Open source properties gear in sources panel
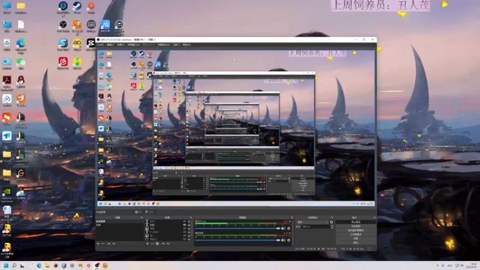Screen dimensions: 480x270 [157, 244]
